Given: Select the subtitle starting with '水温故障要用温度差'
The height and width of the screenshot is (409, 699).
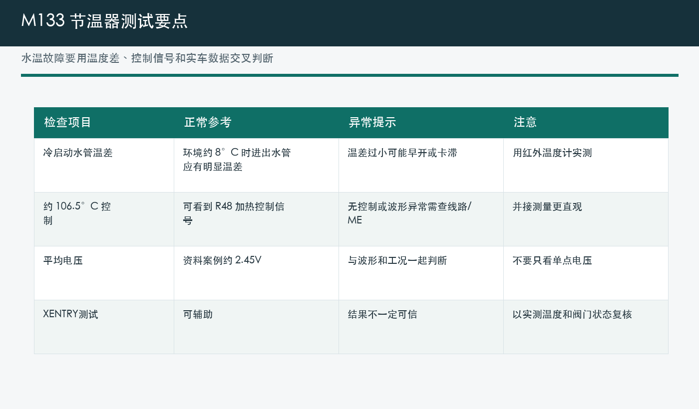Looking at the screenshot, I should pyautogui.click(x=147, y=58).
